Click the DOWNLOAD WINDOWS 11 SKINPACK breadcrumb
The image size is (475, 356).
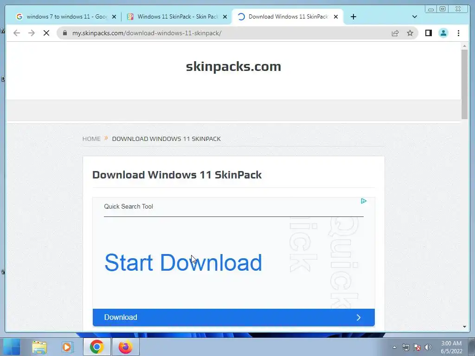[167, 139]
